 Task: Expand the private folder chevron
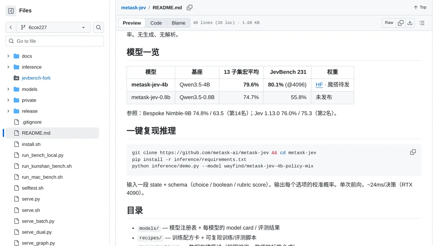pyautogui.click(x=8, y=100)
